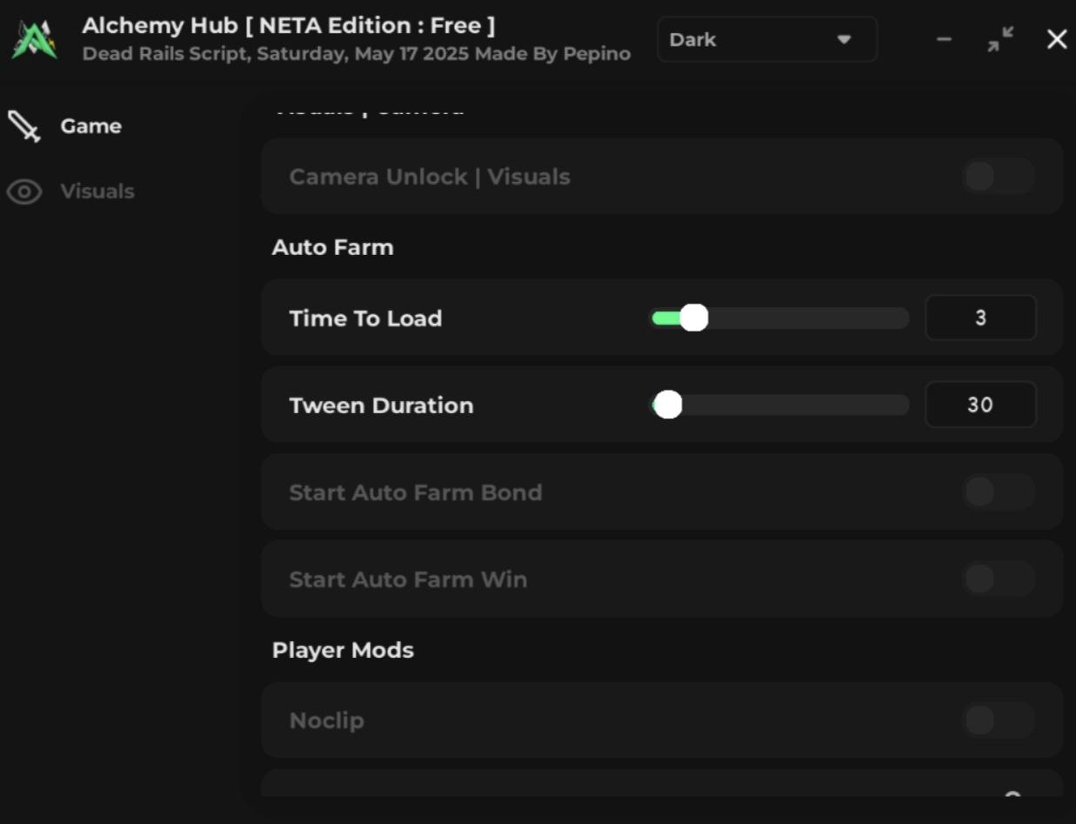
Task: Click the eye icon beside Visuals
Action: point(24,191)
